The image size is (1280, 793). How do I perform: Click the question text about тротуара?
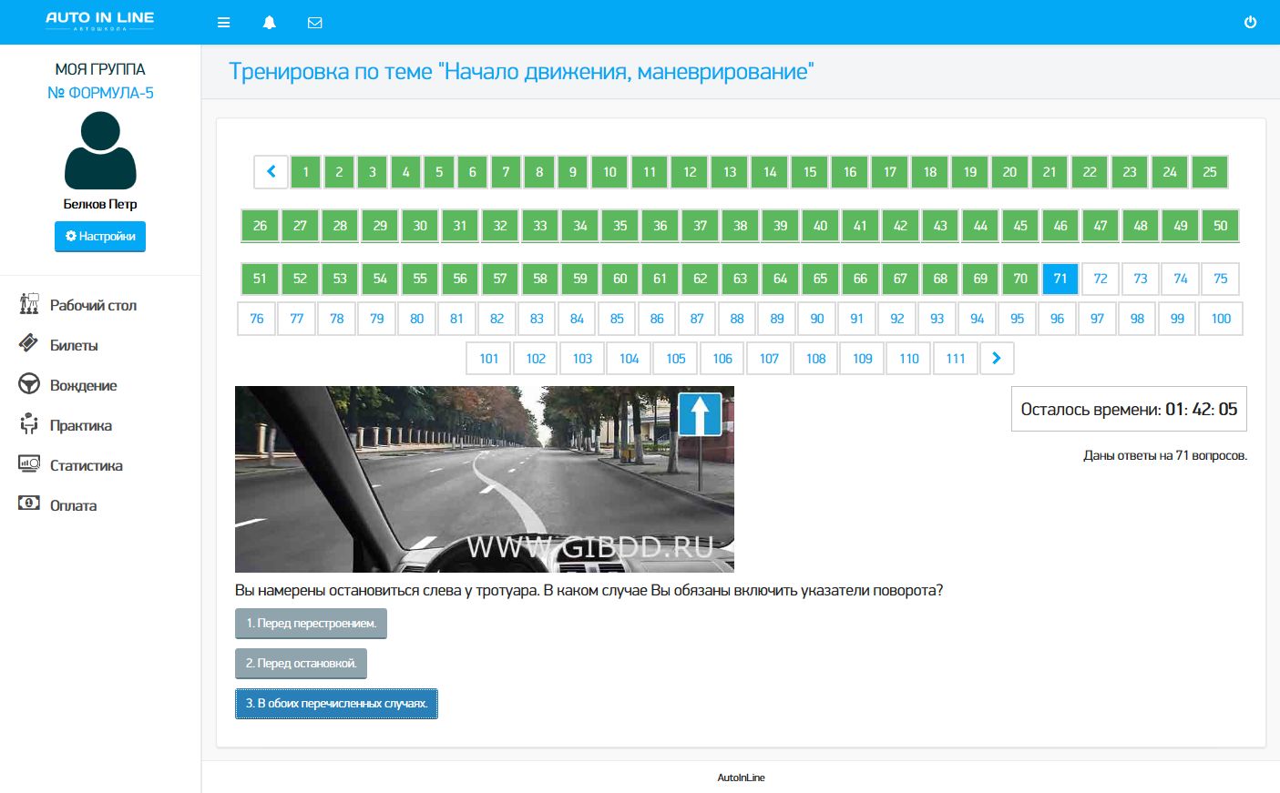589,590
